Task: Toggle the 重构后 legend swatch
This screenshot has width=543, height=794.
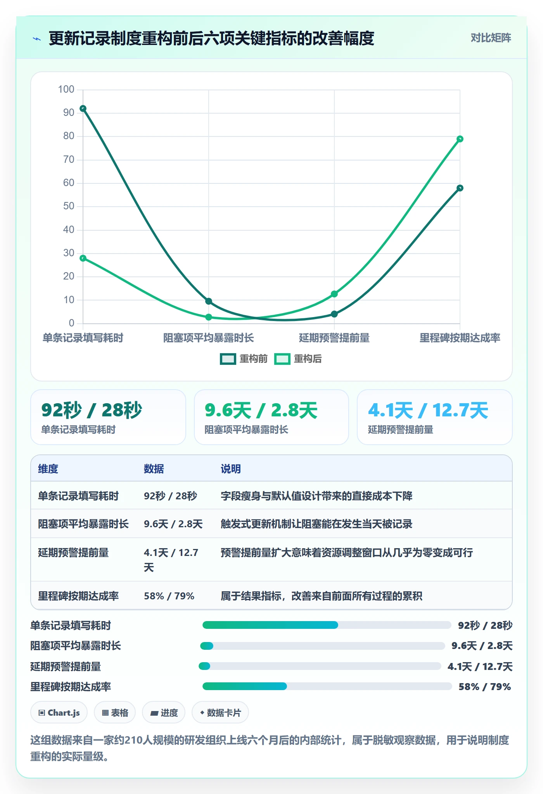Action: coord(282,359)
